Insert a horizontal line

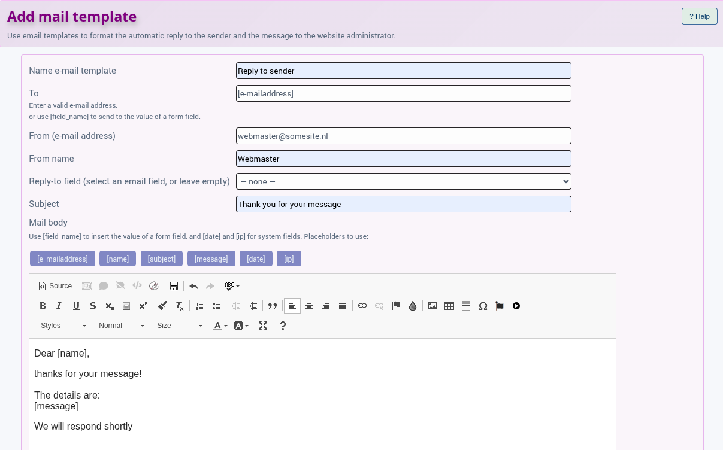click(x=466, y=306)
